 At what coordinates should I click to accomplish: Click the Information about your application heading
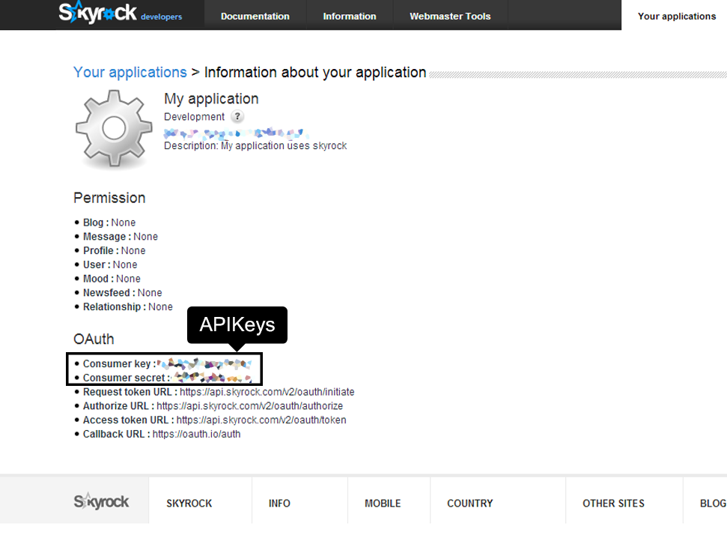[315, 73]
